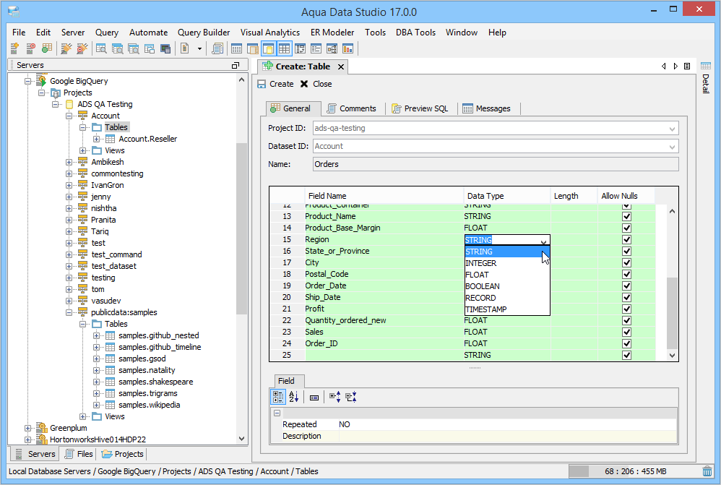Click the grid table toolbar icon after the scroll
The width and height of the screenshot is (721, 485).
236,48
